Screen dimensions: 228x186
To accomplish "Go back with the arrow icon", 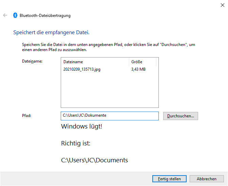I will [5, 15].
